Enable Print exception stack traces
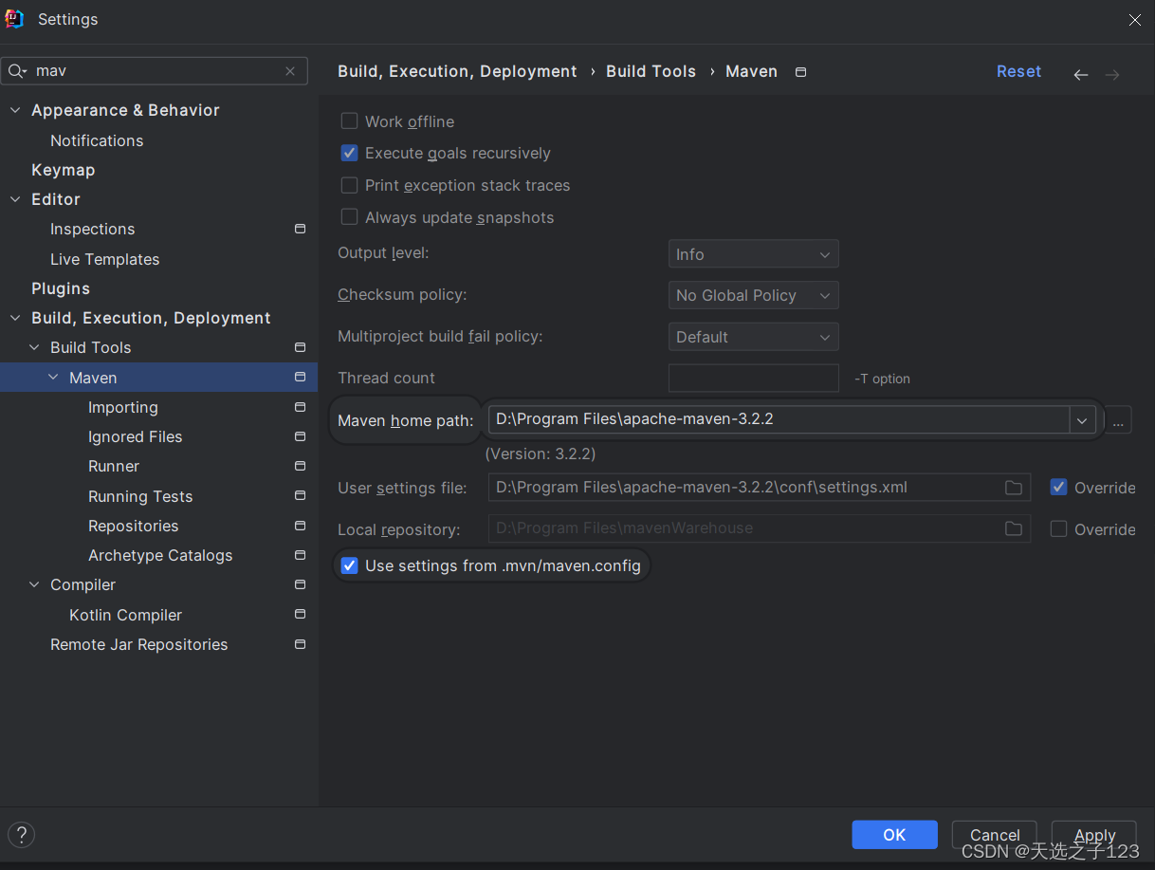Screen dimensions: 1155x870 (349, 185)
